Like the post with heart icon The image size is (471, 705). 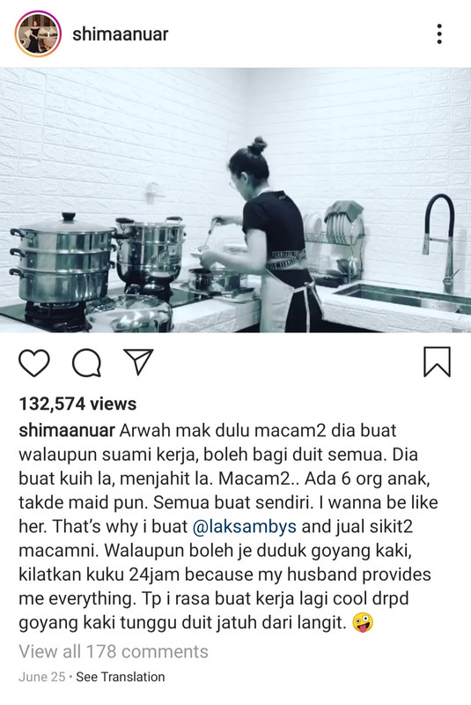[x=34, y=362]
